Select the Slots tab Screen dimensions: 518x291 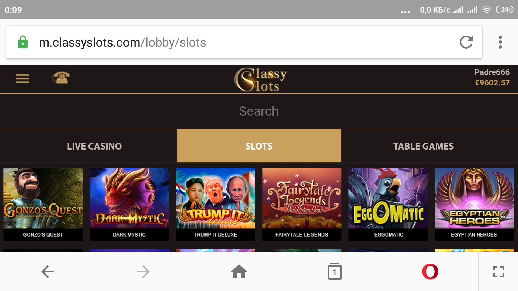[x=259, y=146]
